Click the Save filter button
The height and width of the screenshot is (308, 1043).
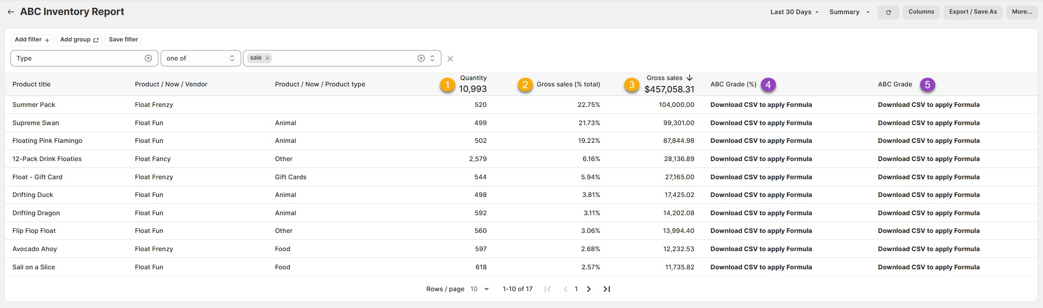pyautogui.click(x=123, y=40)
